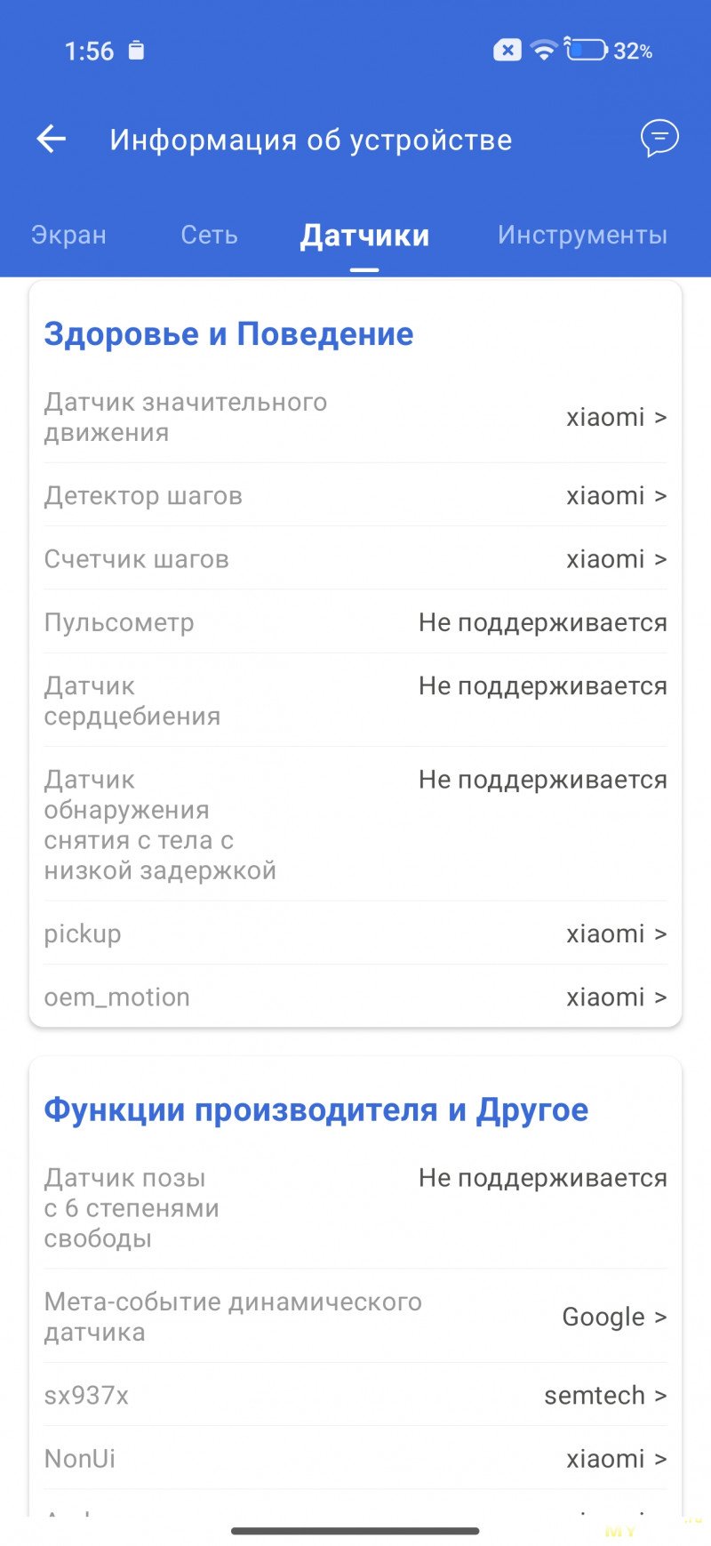Screen dimensions: 711x1546
Task: Tap the back arrow icon
Action: tap(52, 139)
